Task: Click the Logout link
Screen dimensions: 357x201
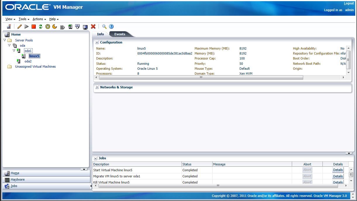Action: (349, 4)
